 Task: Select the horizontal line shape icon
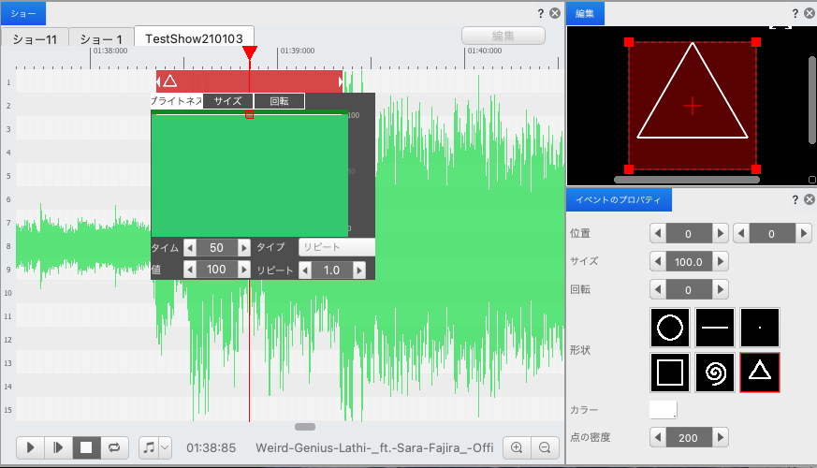(714, 328)
